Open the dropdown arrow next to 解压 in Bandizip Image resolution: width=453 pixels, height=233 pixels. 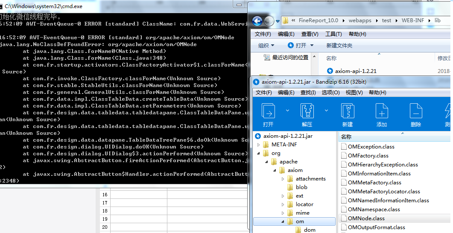coord(327,110)
